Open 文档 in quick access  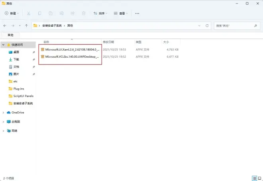16,67
